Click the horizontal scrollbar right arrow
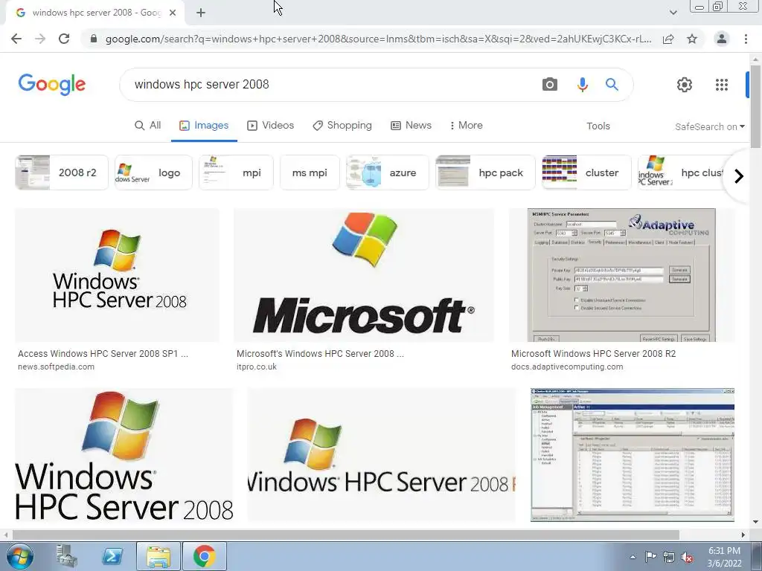The image size is (762, 571). point(743,535)
